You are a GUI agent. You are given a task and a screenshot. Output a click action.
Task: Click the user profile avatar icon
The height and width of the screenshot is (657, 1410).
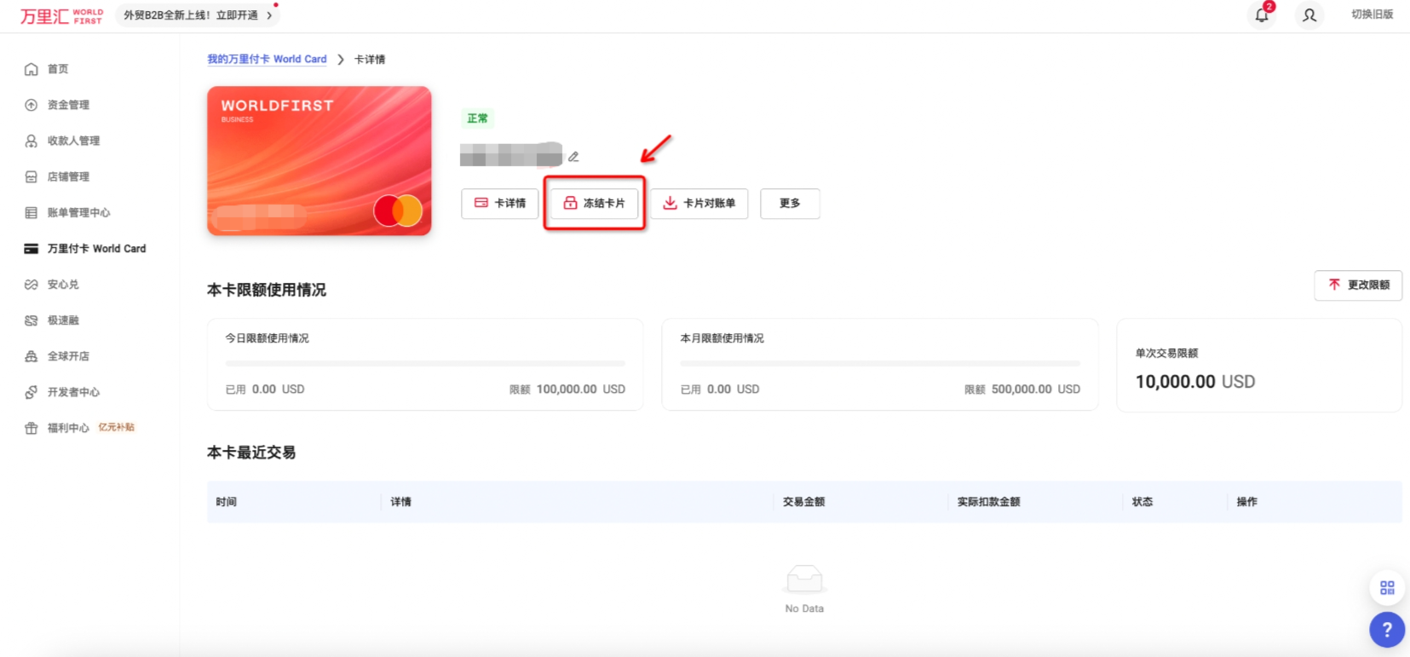click(x=1309, y=15)
